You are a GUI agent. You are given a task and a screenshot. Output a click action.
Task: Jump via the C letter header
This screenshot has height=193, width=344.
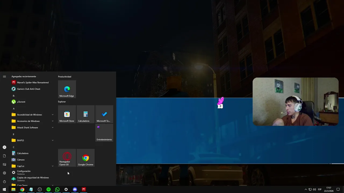click(13, 147)
